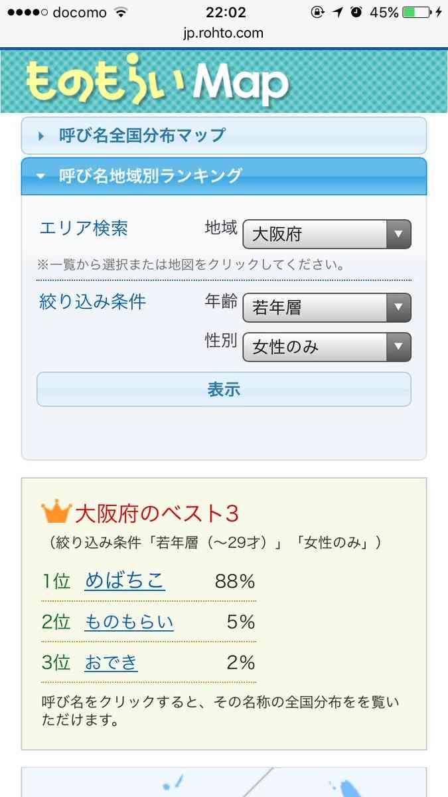Tap the エリア検索 label

point(84,228)
